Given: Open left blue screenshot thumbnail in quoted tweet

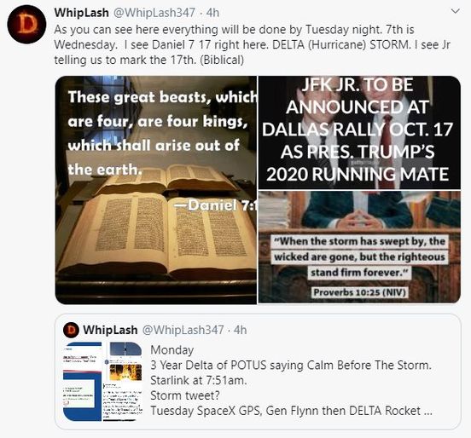Looking at the screenshot, I should (82, 381).
